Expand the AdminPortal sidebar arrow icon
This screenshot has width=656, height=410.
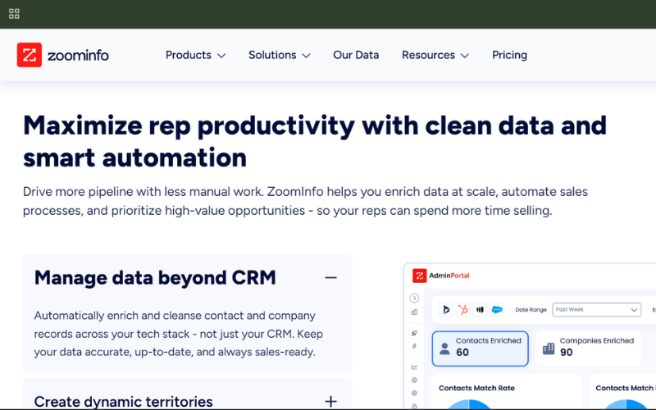pos(414,298)
